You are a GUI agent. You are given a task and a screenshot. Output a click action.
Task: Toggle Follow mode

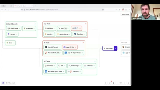pyautogui.click(x=10, y=83)
